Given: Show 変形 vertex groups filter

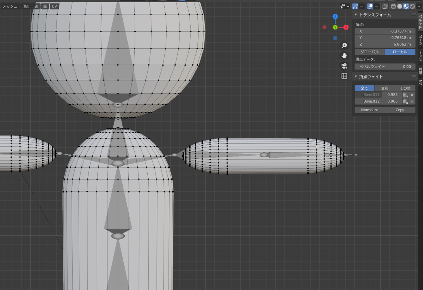Looking at the screenshot, I should coord(385,88).
